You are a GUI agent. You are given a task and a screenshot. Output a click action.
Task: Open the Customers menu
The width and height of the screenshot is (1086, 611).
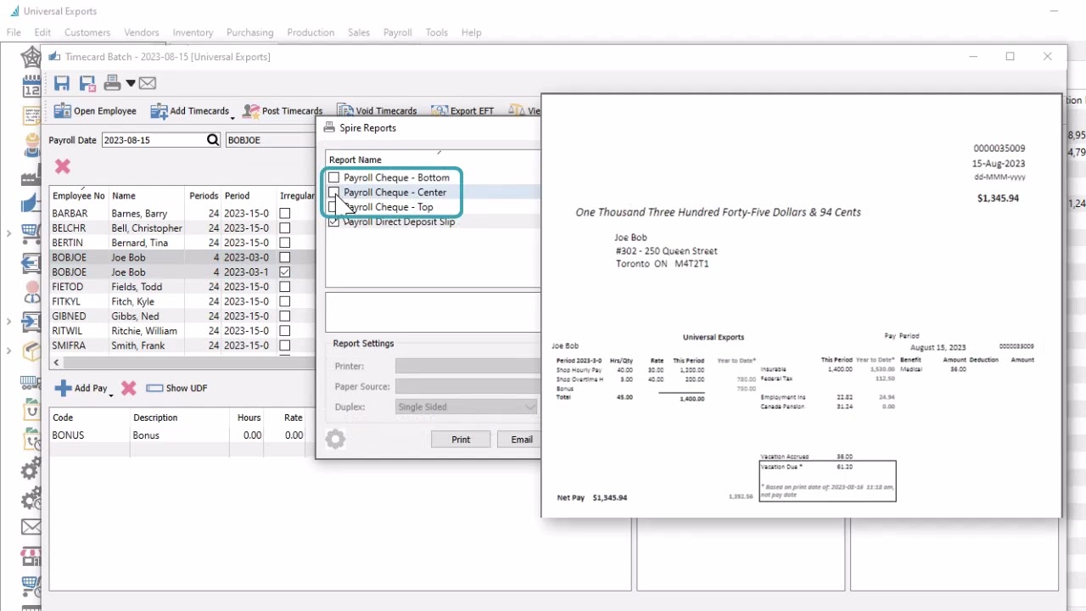87,32
